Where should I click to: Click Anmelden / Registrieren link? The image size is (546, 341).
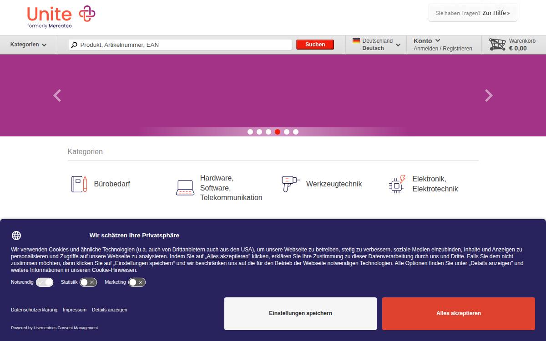tap(443, 49)
